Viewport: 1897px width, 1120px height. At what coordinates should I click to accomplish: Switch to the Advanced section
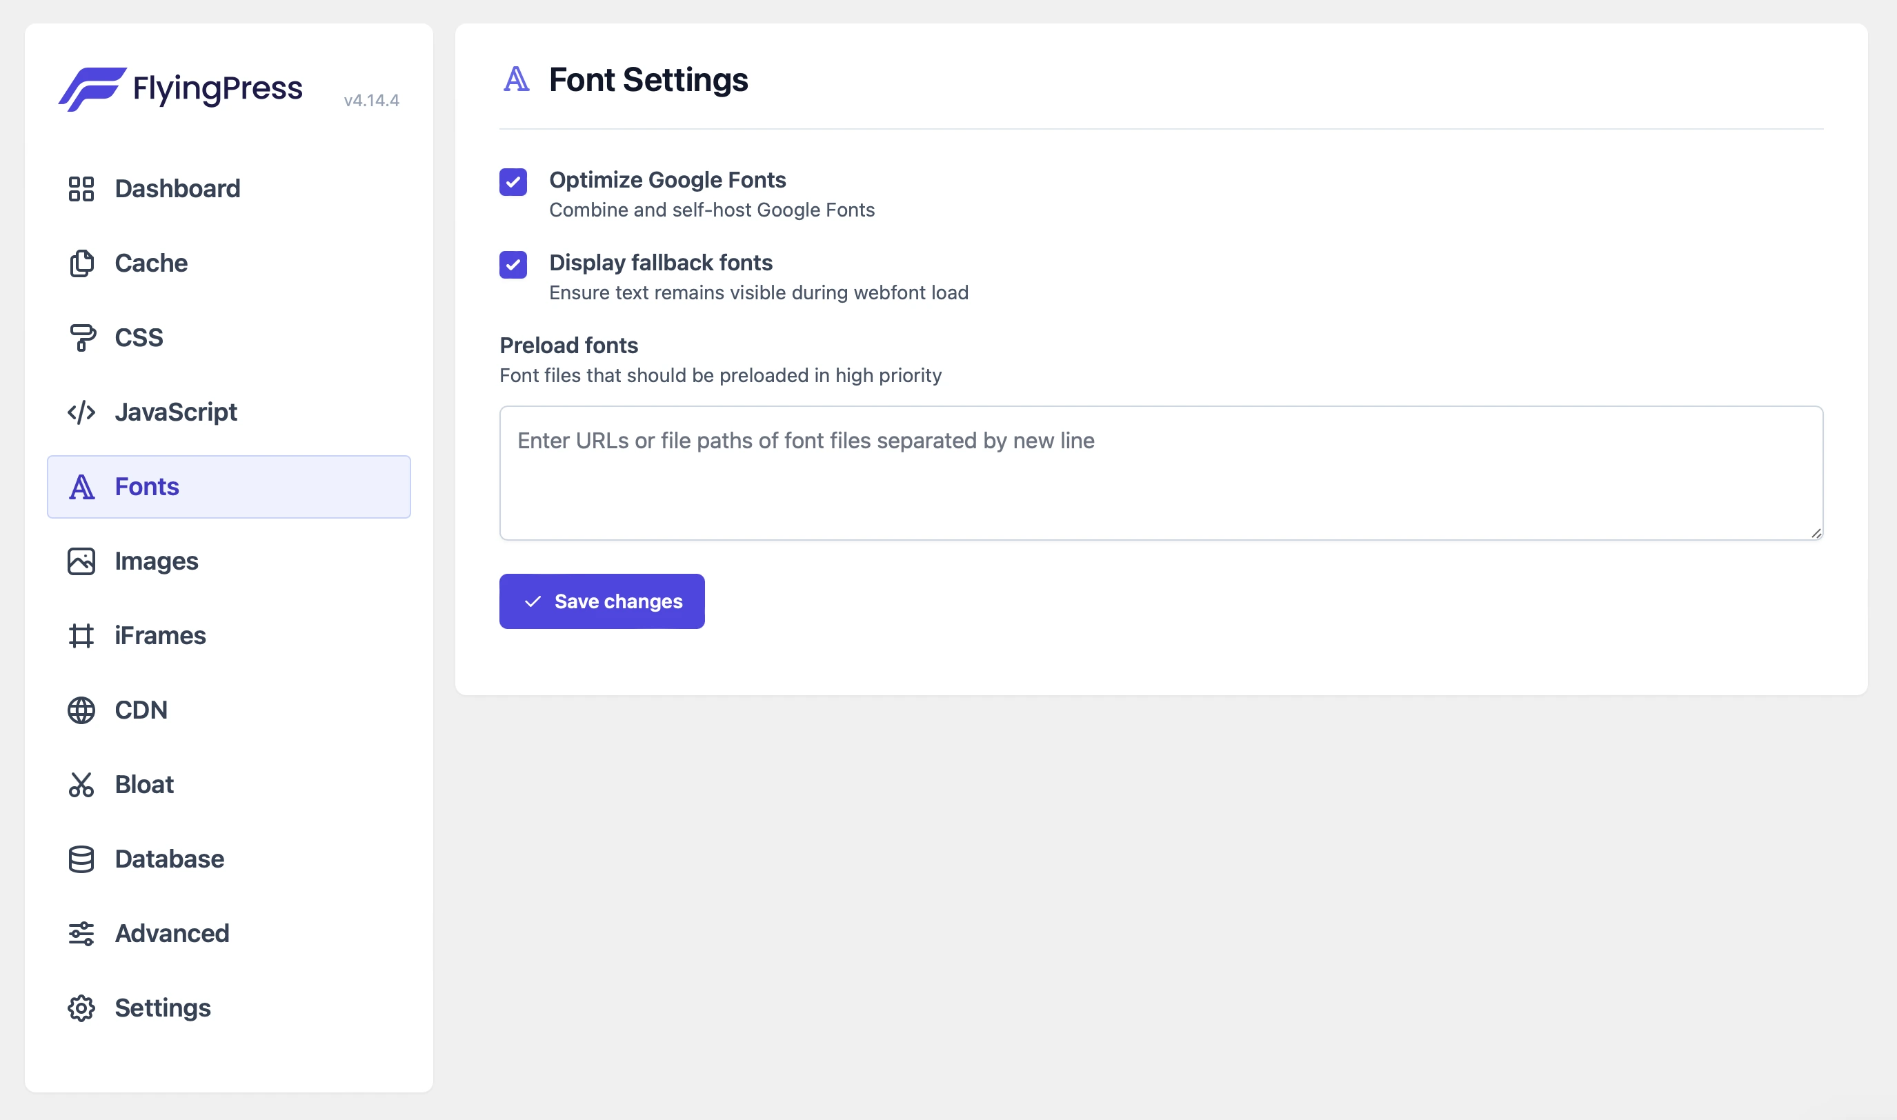(171, 934)
